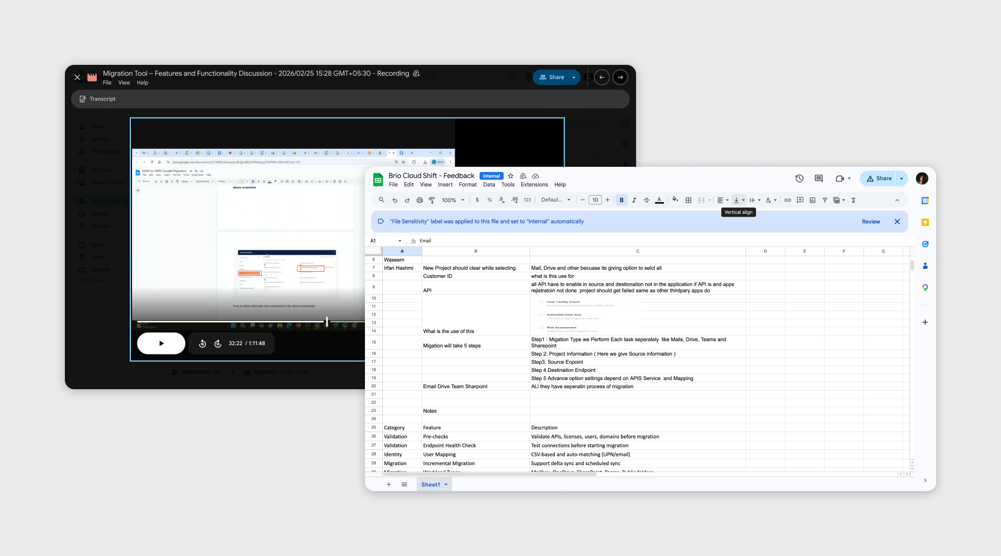Play the recording in video window
The height and width of the screenshot is (556, 1001).
(x=161, y=343)
